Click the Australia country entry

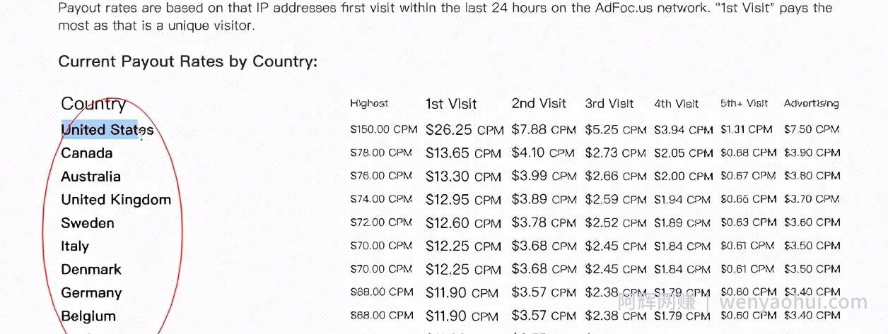90,177
